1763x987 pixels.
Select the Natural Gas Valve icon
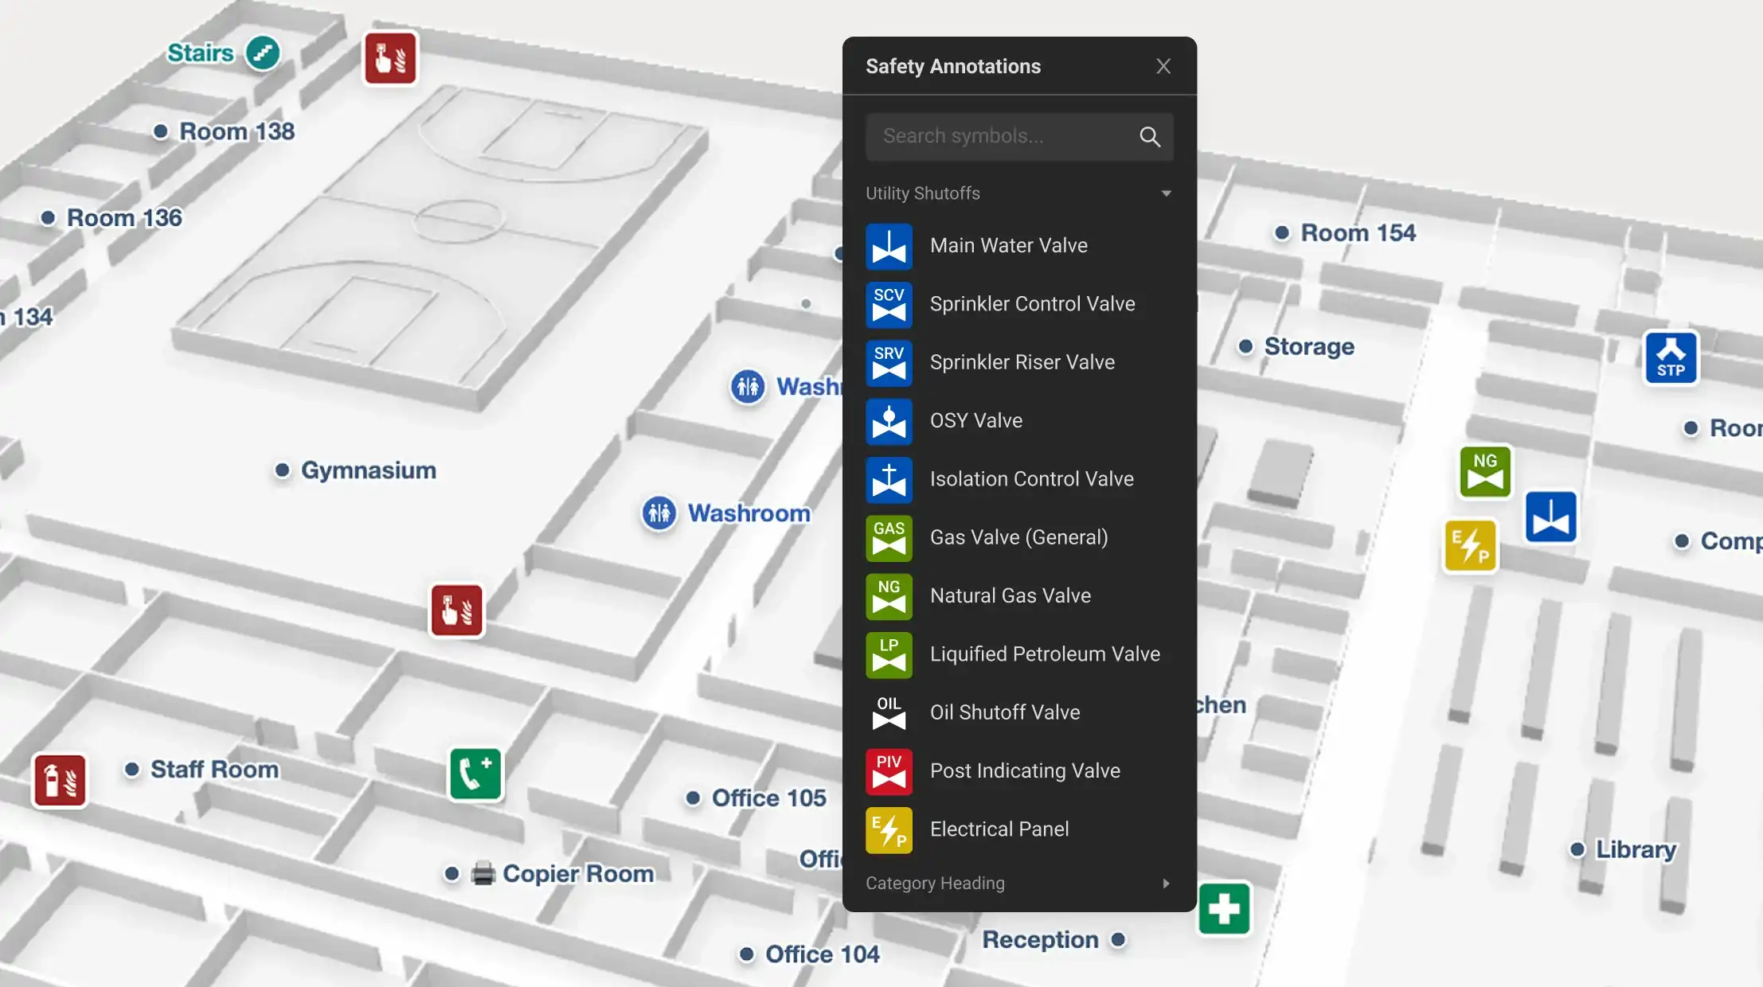tap(889, 596)
